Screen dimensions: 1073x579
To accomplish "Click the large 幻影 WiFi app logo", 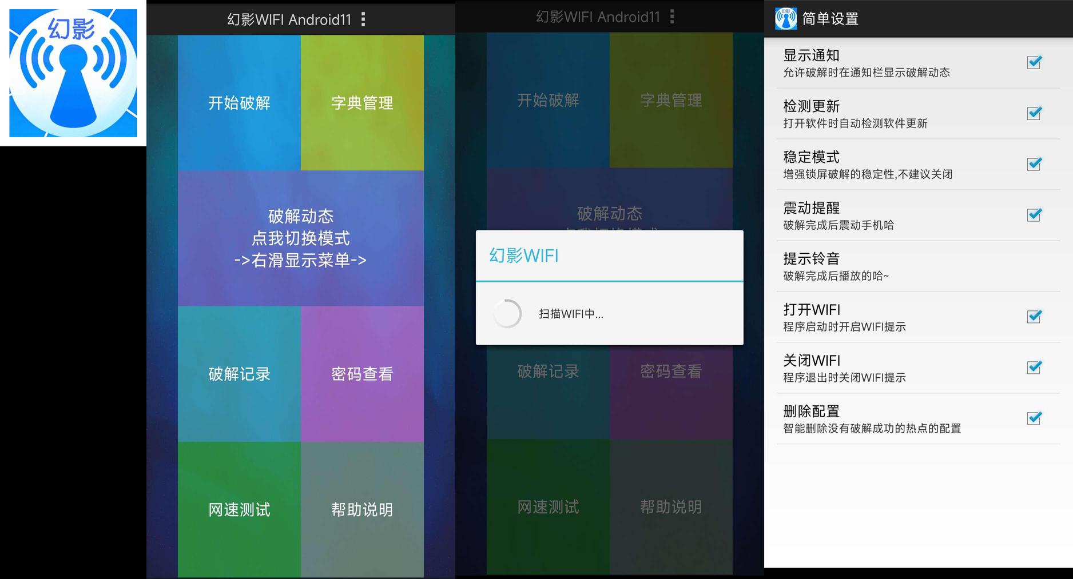I will [73, 73].
